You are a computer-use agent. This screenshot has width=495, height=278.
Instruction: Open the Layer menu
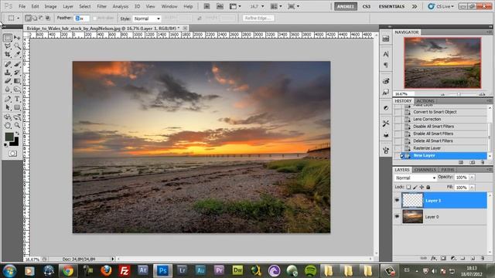click(68, 6)
